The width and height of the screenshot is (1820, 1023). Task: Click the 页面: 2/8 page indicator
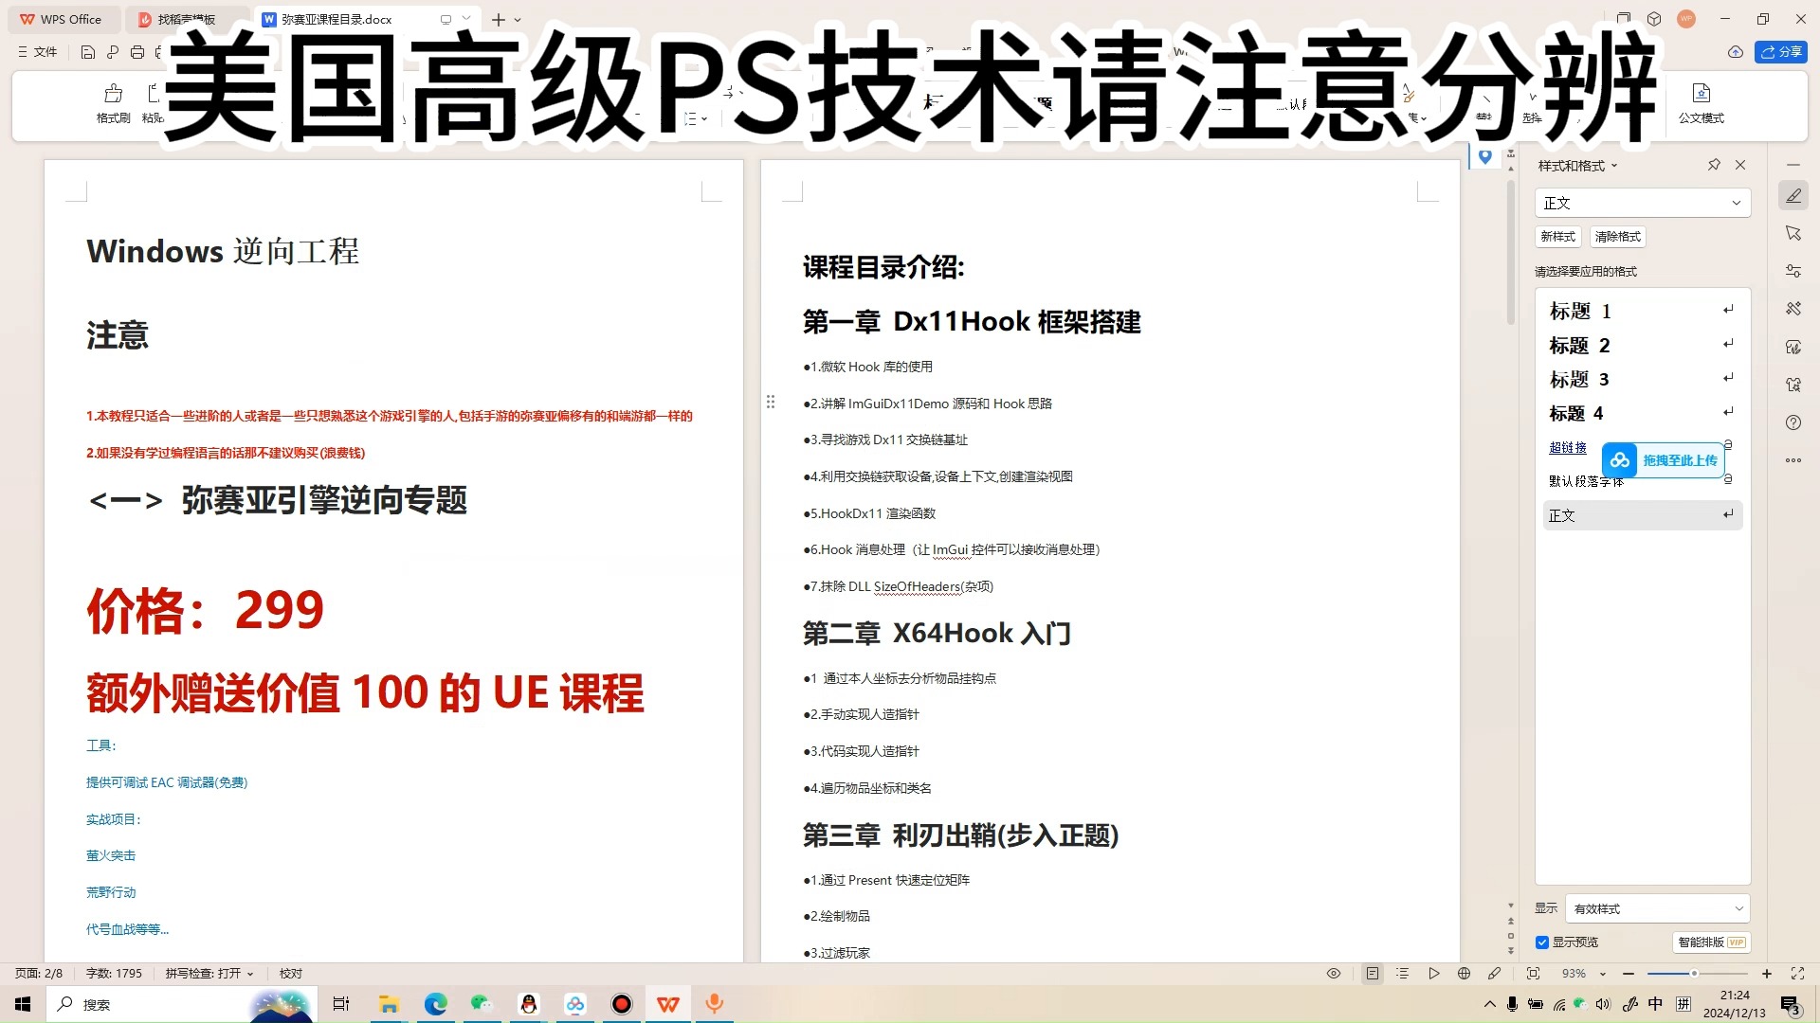pos(38,974)
